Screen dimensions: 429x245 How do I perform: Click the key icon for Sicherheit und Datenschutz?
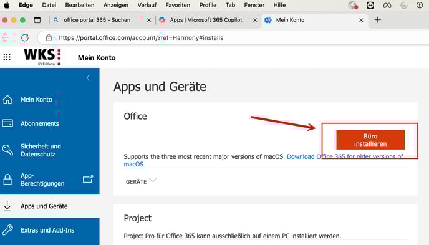(x=7, y=150)
